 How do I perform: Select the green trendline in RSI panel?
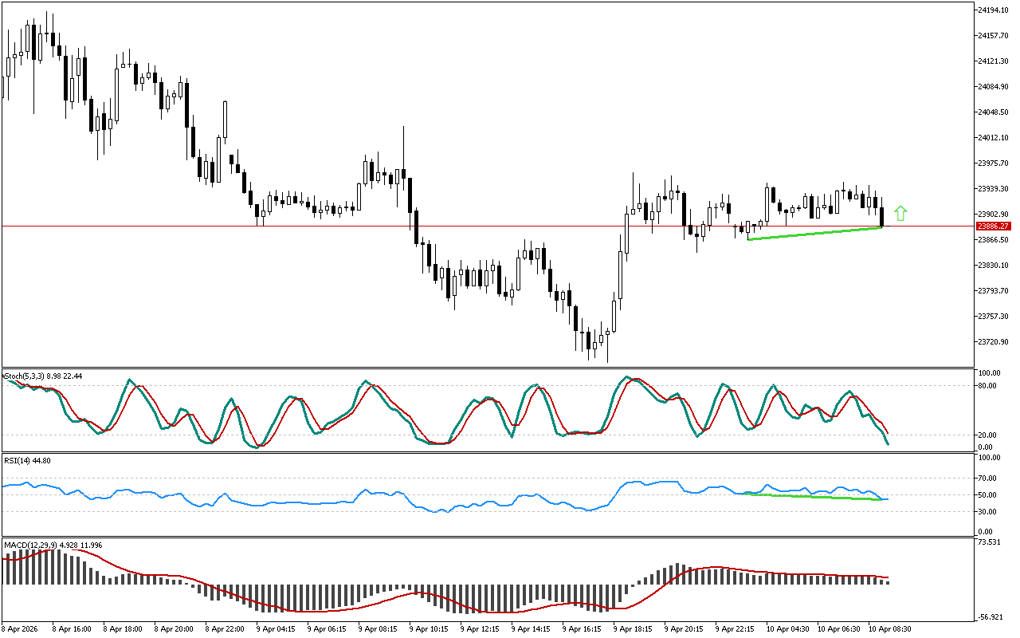point(813,497)
